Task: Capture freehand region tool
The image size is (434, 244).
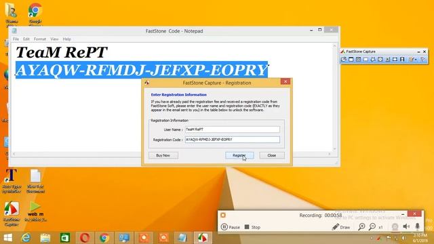Action: [x=373, y=59]
